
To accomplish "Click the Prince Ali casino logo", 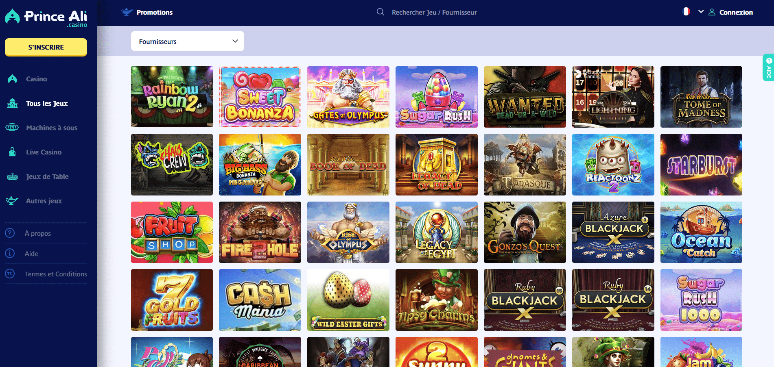I will coord(46,18).
